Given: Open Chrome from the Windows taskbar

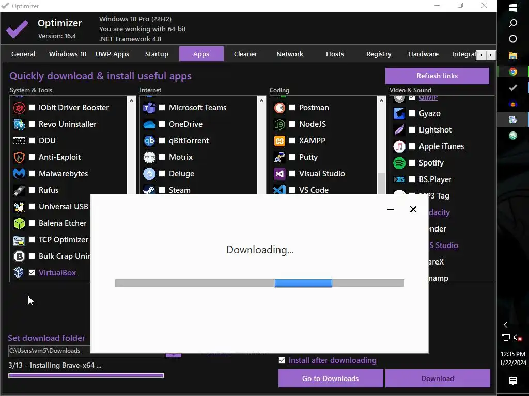Looking at the screenshot, I should 513,72.
